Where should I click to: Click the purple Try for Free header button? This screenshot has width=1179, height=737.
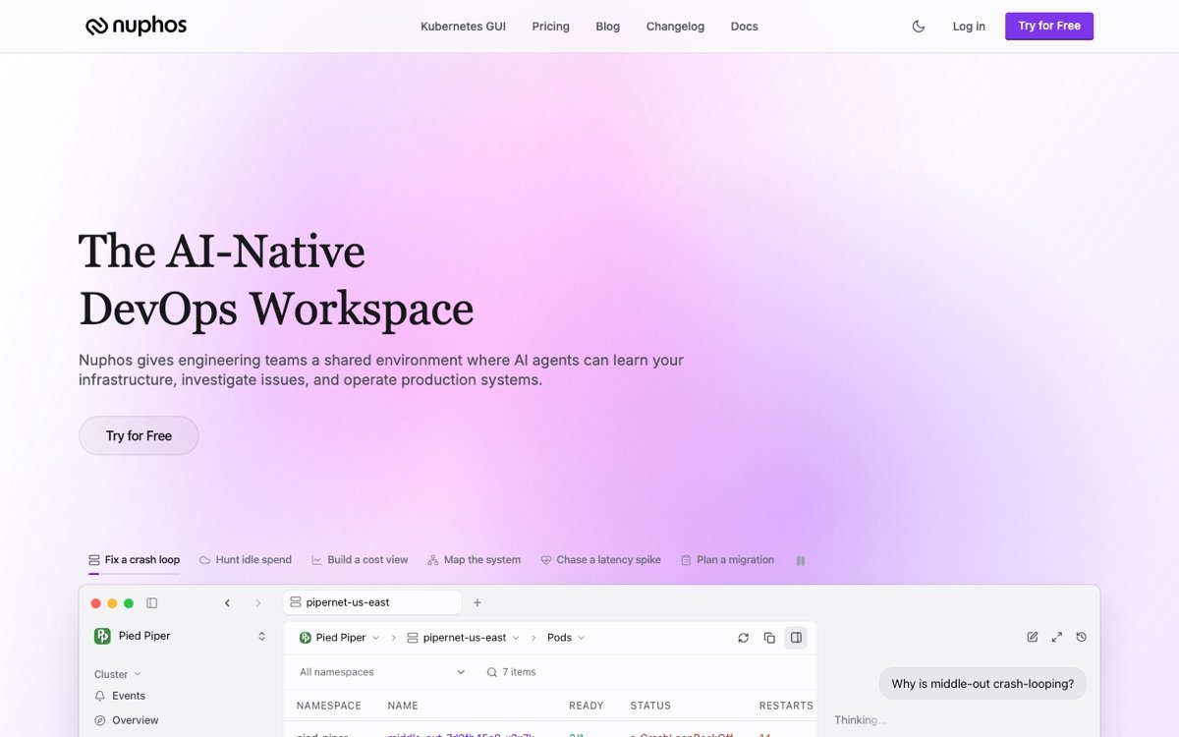pyautogui.click(x=1049, y=27)
